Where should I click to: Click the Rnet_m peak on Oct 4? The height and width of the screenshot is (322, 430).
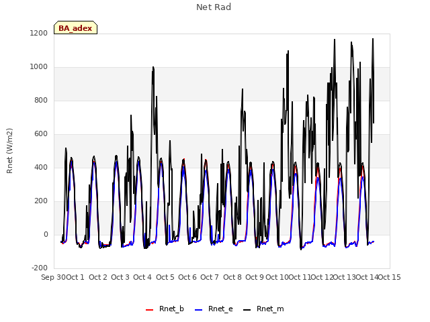[x=153, y=67]
